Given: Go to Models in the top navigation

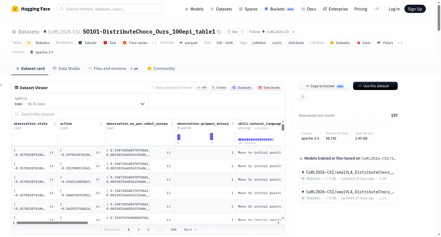Looking at the screenshot, I should (x=194, y=9).
